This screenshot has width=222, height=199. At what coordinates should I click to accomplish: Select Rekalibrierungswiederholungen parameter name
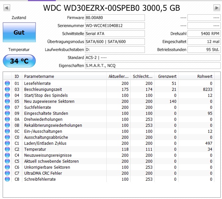53,125
